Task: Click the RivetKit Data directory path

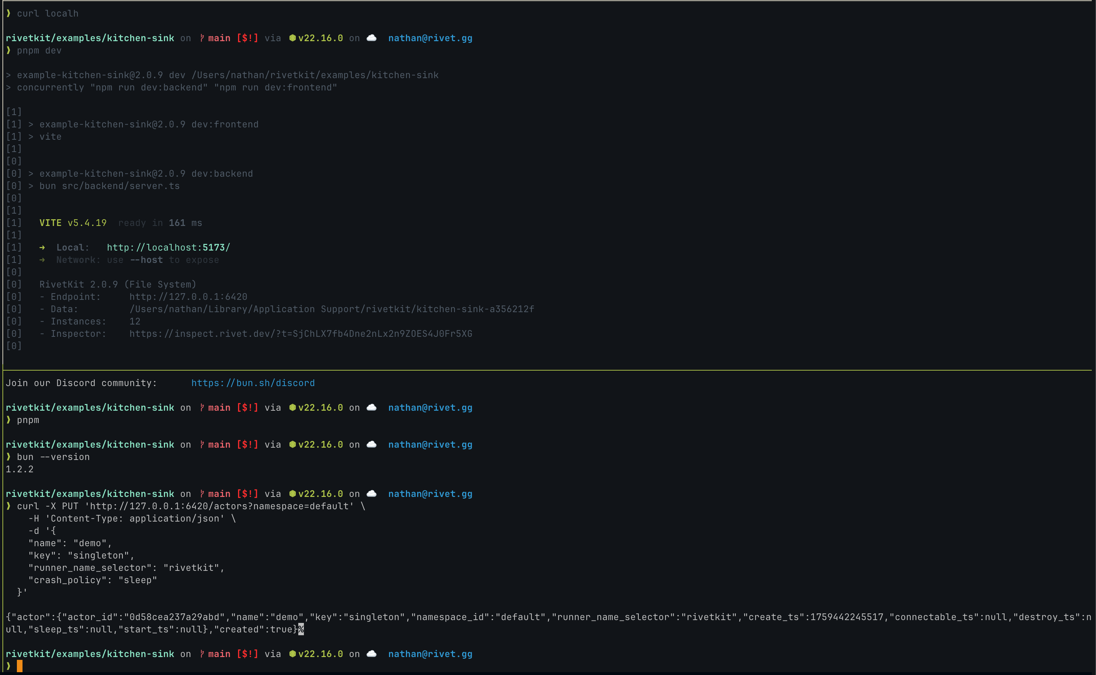Action: point(331,309)
